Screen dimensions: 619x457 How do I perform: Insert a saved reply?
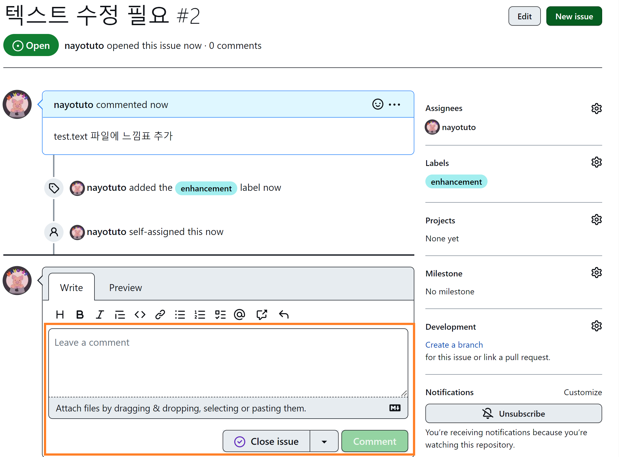284,315
